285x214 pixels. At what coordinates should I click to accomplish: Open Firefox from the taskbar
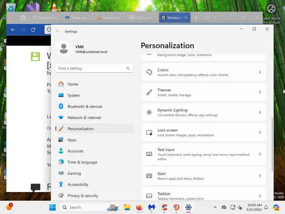pos(139,207)
